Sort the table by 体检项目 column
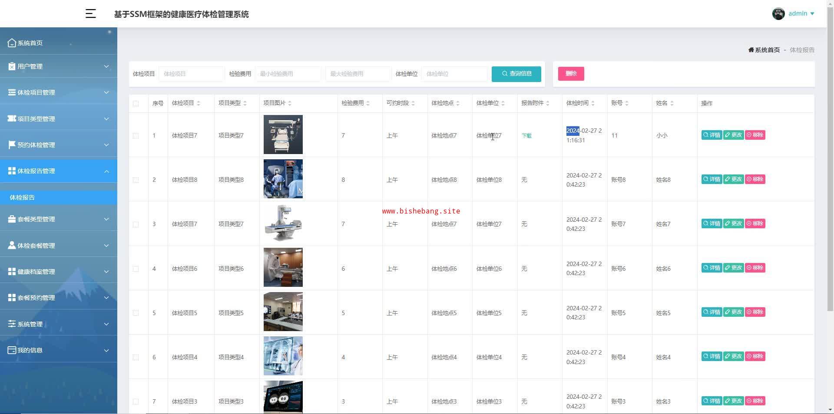This screenshot has width=834, height=414. pyautogui.click(x=199, y=103)
